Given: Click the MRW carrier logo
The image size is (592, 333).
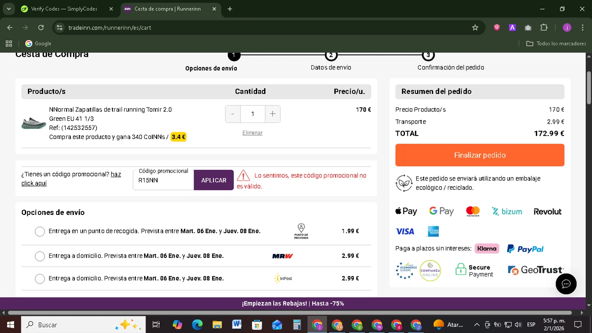Looking at the screenshot, I should (x=283, y=256).
